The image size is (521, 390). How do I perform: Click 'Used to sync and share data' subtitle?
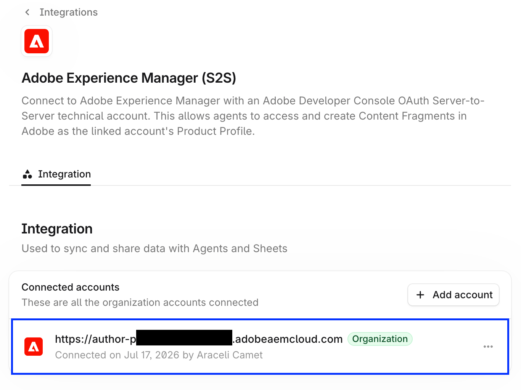(x=154, y=249)
